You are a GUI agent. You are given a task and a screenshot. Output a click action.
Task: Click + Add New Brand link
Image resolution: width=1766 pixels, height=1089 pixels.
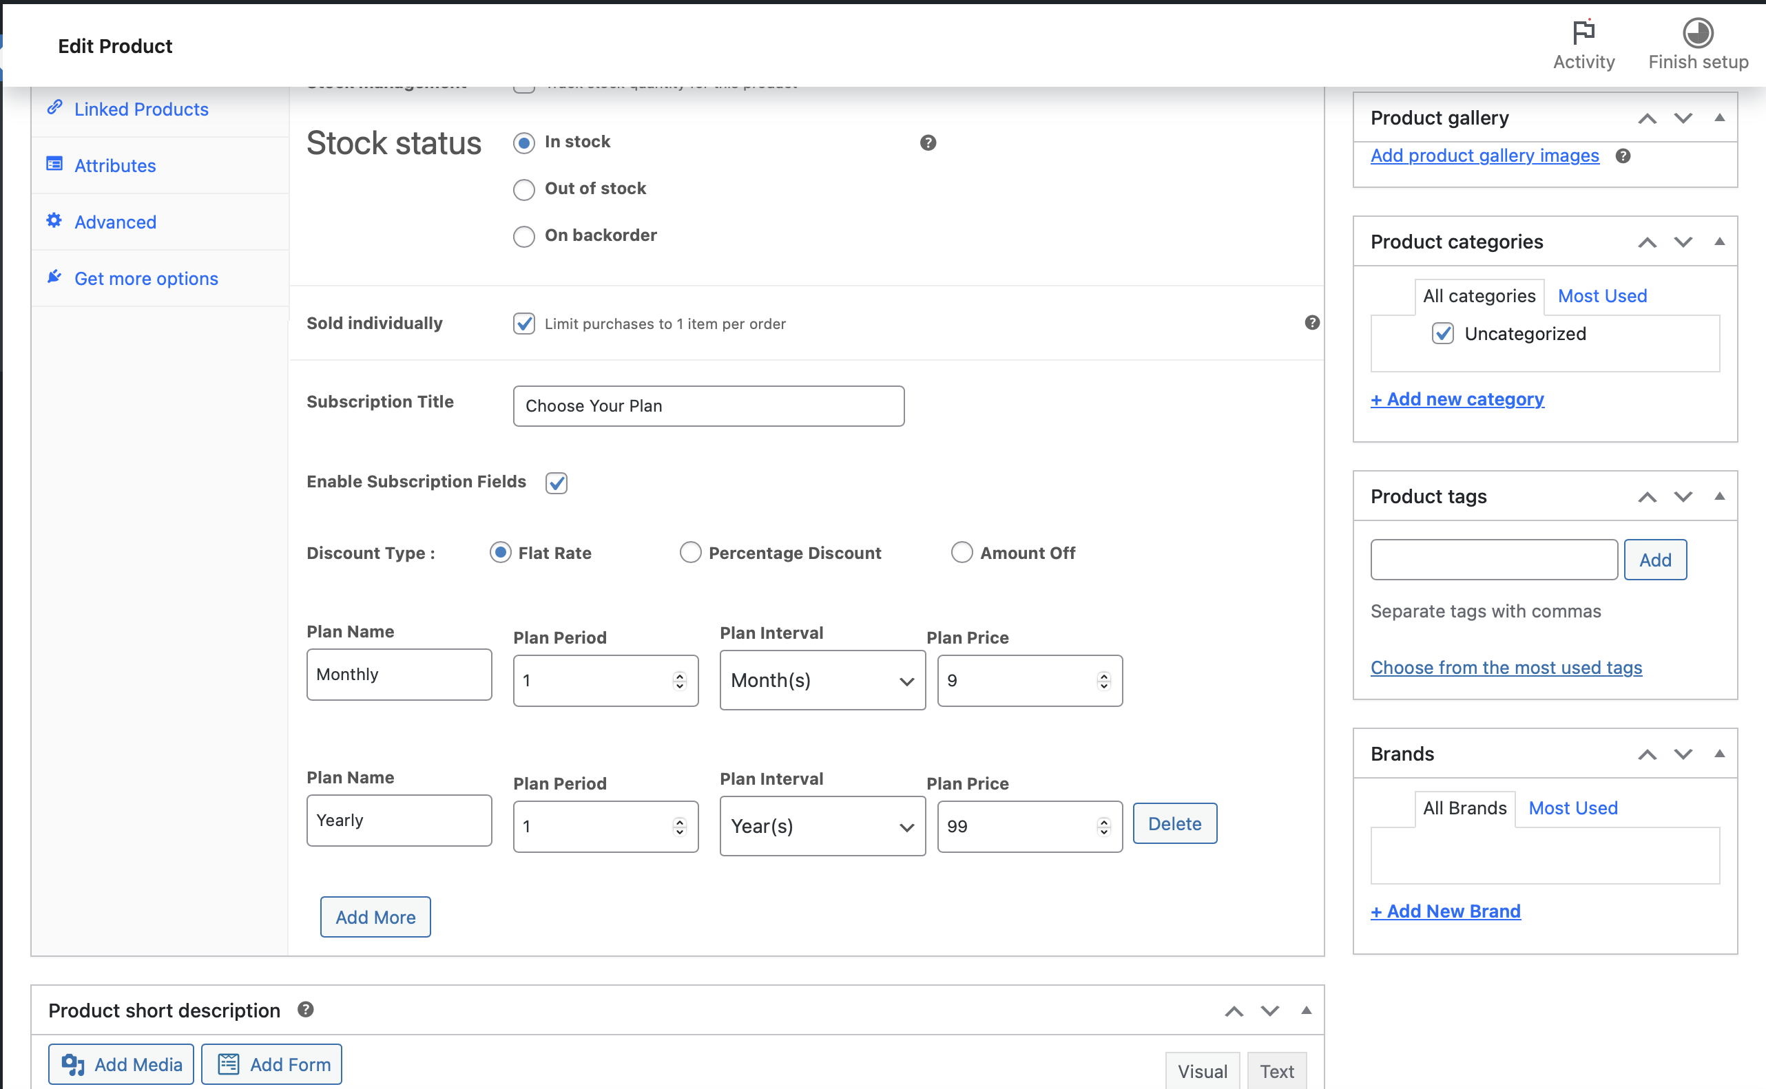pyautogui.click(x=1445, y=911)
